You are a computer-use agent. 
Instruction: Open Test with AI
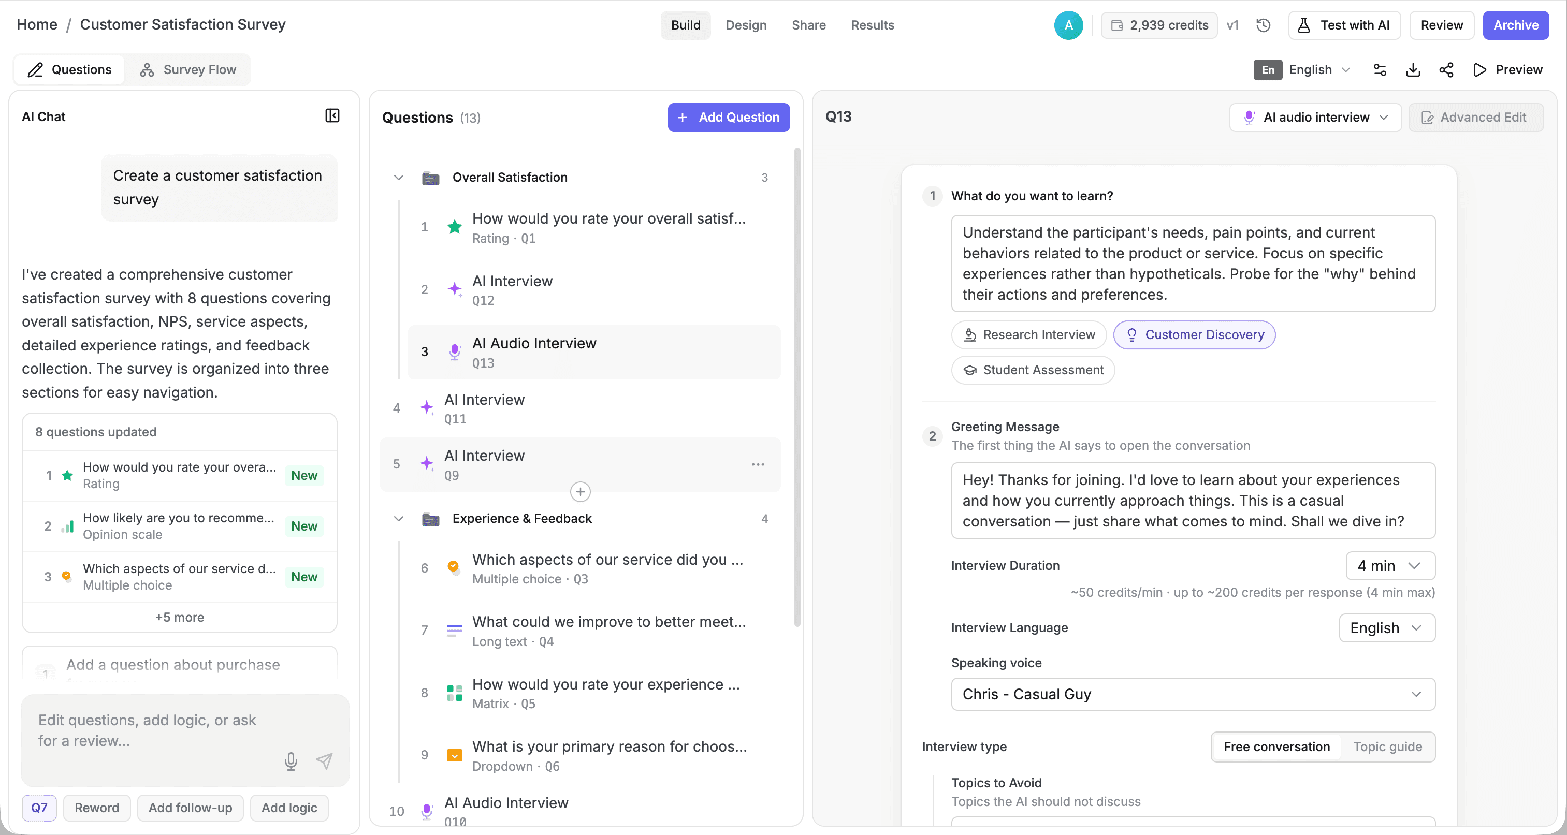click(x=1344, y=25)
